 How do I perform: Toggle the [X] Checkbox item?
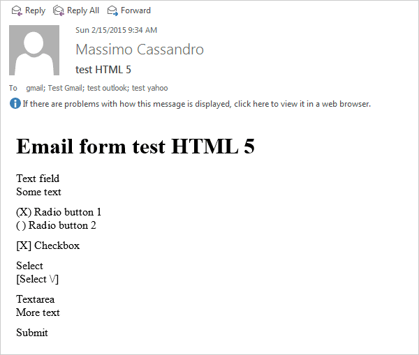[47, 246]
